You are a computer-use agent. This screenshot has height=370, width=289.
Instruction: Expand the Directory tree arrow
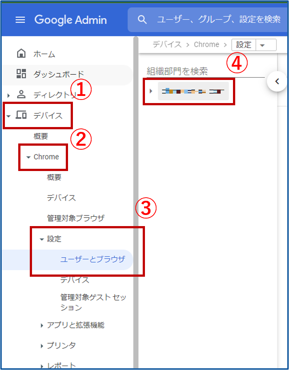pos(8,95)
